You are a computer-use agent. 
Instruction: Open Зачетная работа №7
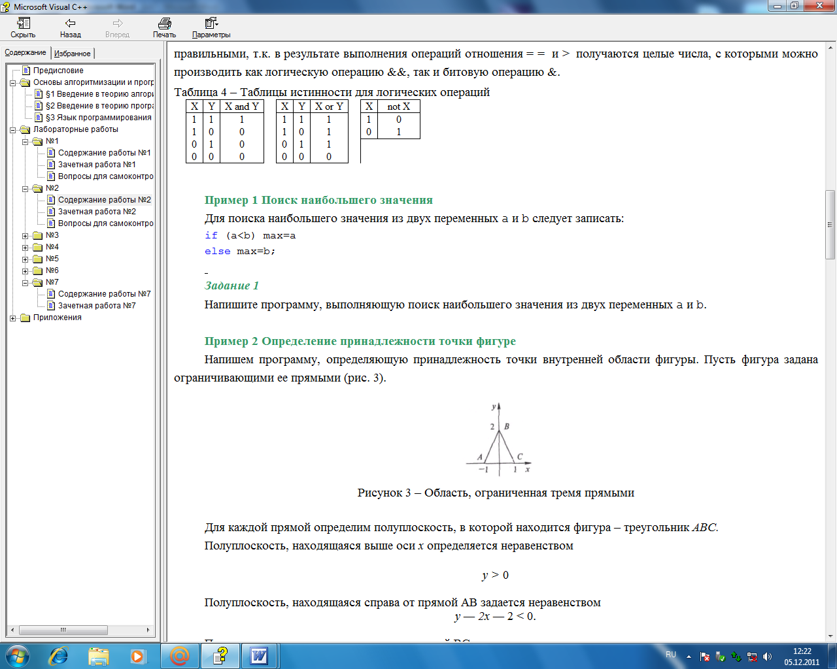tap(97, 306)
